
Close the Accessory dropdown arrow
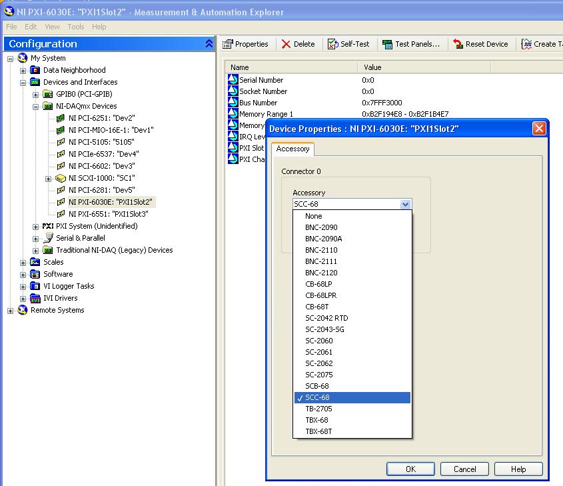pos(405,205)
